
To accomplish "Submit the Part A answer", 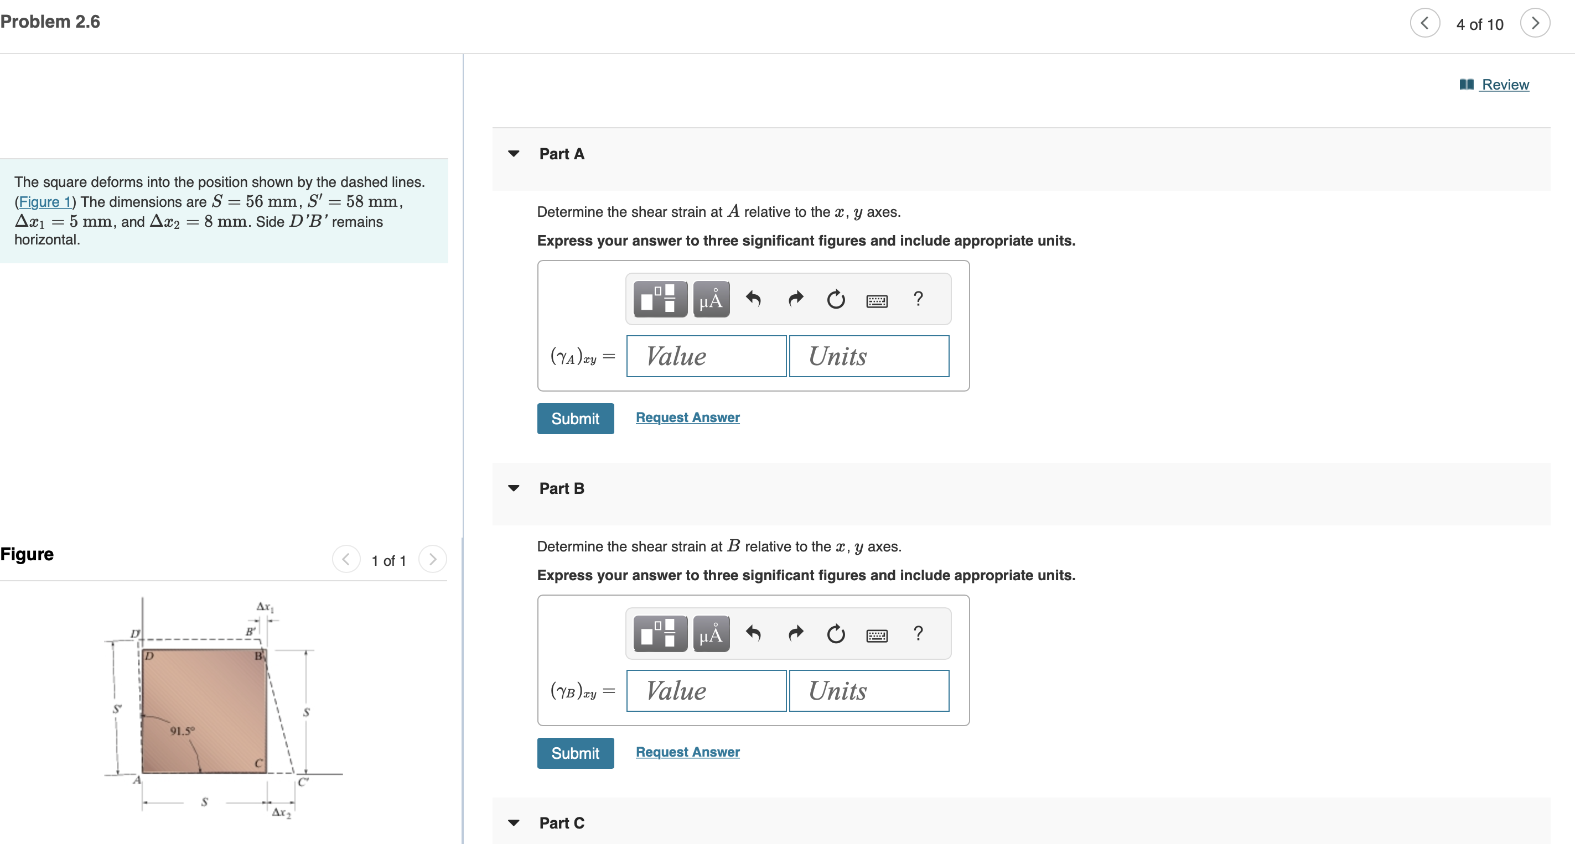I will (575, 418).
